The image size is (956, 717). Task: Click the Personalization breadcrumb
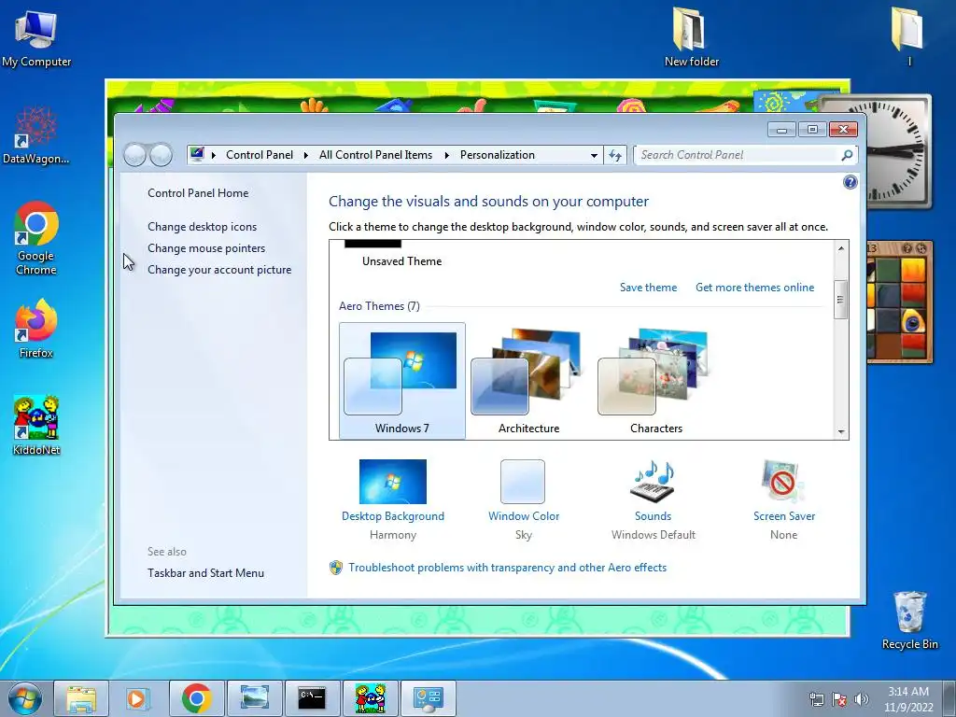coord(498,155)
